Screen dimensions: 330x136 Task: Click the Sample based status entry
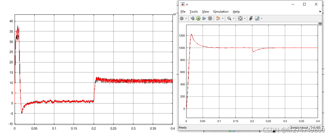tap(299, 127)
